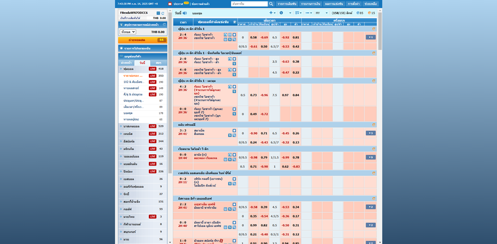The image size is (497, 244).
Task: Toggle favorite star for the 2:4 Kashima match
Action: point(234,35)
